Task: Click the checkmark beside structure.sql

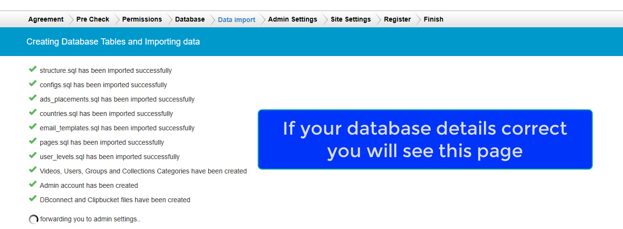Action: [33, 69]
